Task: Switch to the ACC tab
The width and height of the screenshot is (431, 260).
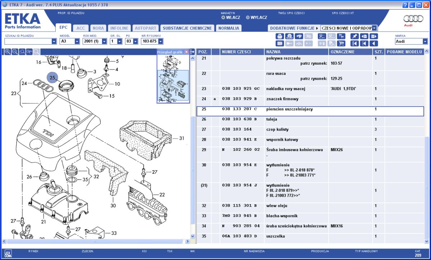Action: click(x=81, y=28)
